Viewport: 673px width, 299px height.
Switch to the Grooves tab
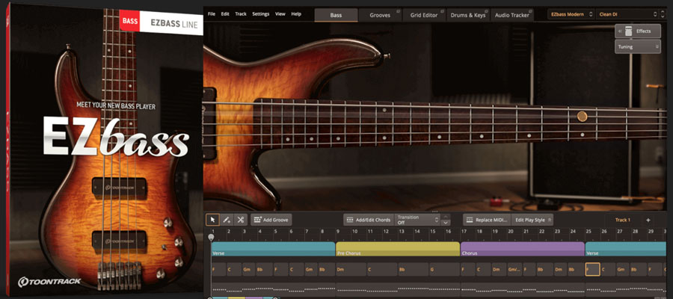click(x=380, y=15)
